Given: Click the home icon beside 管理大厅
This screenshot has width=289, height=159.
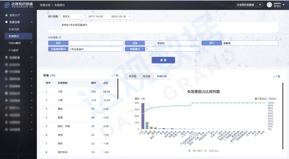Looking at the screenshot, I should [x=6, y=15].
